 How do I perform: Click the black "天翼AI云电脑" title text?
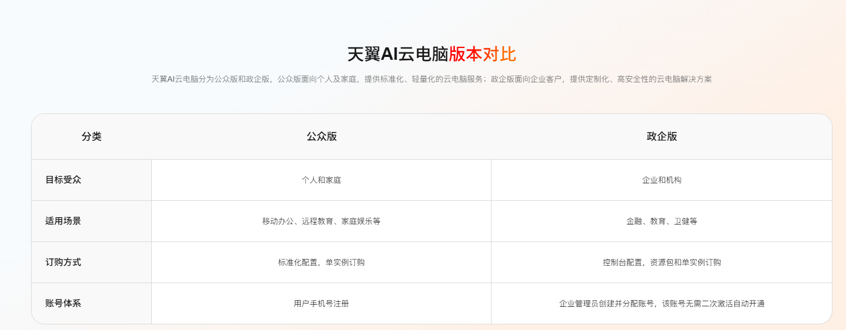397,55
